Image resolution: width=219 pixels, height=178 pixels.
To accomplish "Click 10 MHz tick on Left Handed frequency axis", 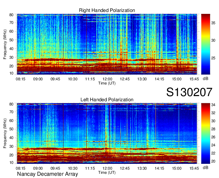I will click(x=11, y=163).
